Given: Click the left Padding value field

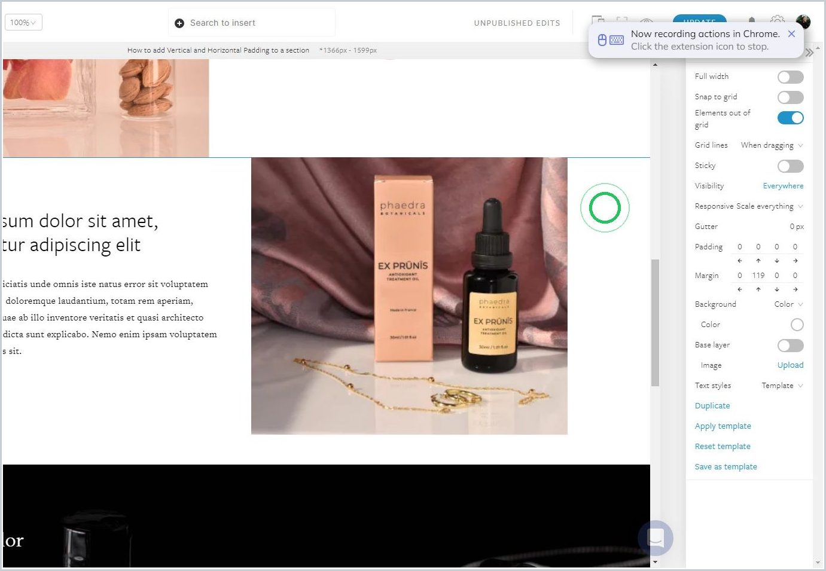Looking at the screenshot, I should [740, 247].
